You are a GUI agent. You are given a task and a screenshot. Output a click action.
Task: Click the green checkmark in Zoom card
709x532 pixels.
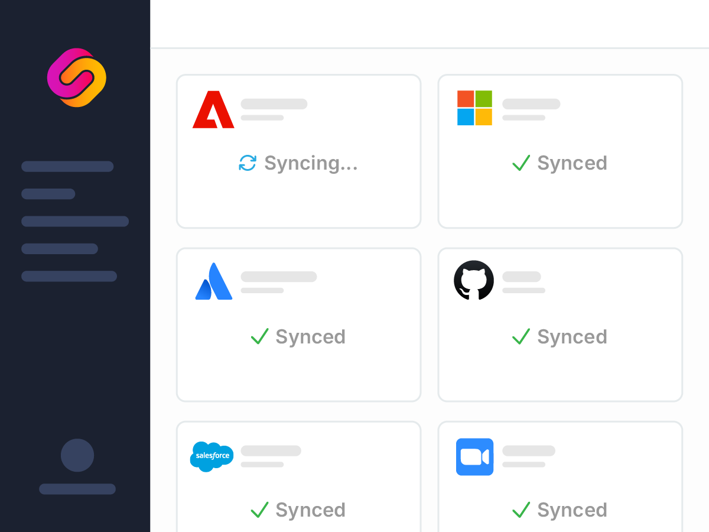click(521, 510)
